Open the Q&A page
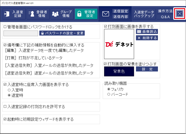186x134 pixels. 165,17
